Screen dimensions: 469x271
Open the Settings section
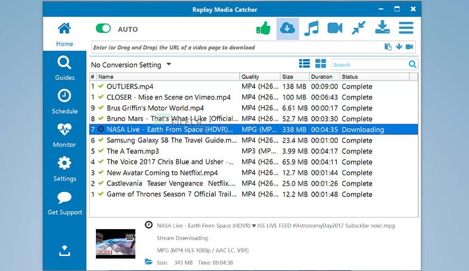pyautogui.click(x=65, y=169)
